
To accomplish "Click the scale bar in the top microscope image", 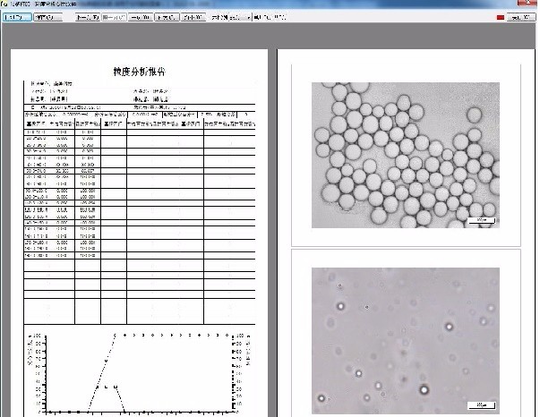I will tap(479, 217).
